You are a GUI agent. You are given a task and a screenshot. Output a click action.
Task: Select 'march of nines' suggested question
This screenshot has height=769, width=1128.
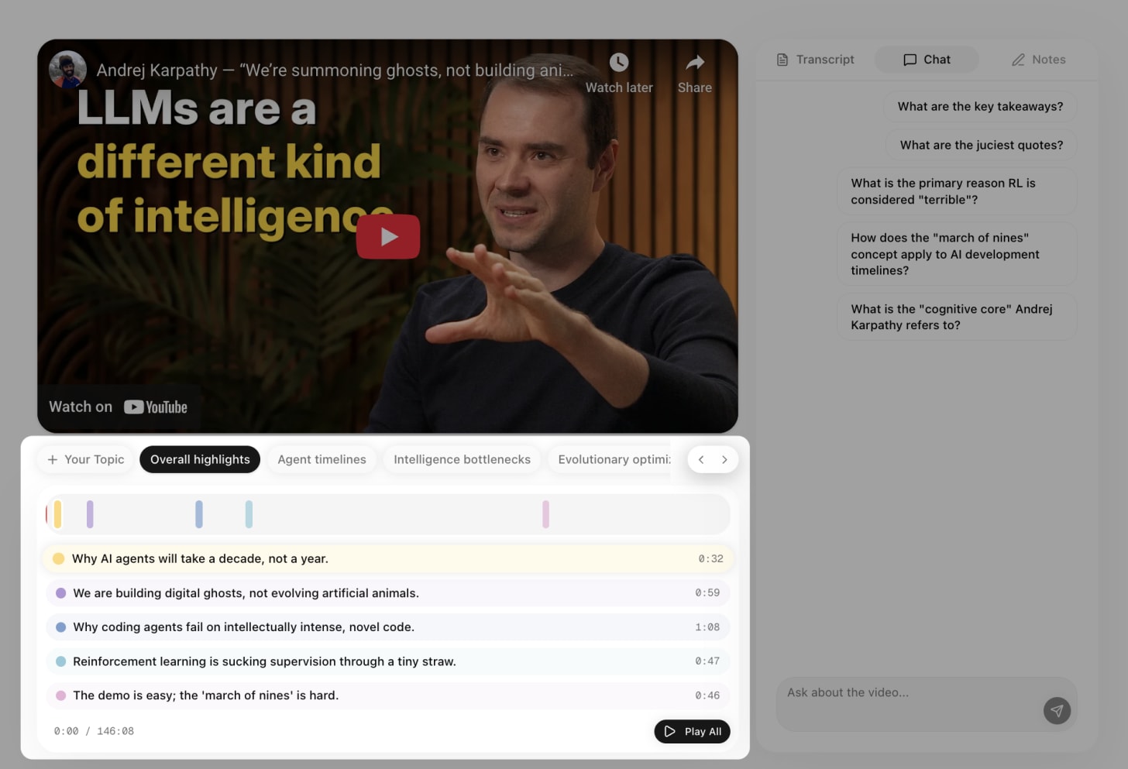click(957, 254)
